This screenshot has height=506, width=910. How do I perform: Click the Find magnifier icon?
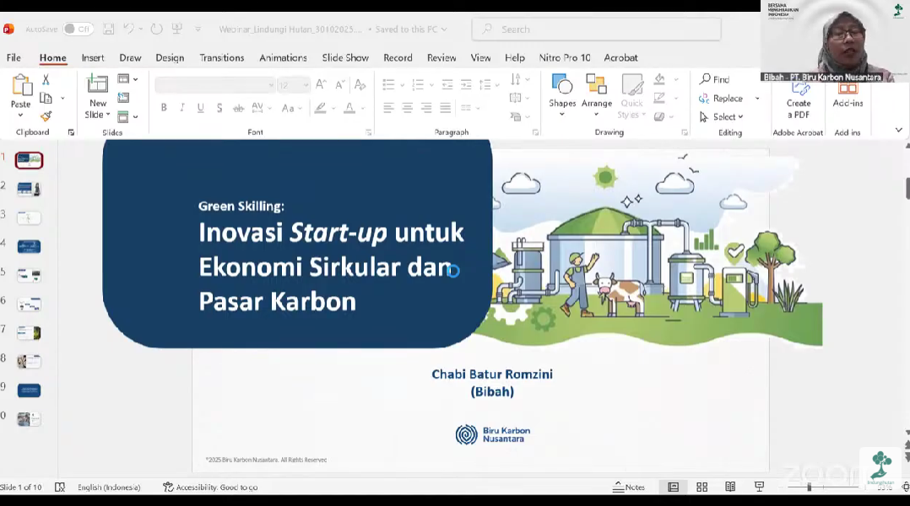point(705,78)
